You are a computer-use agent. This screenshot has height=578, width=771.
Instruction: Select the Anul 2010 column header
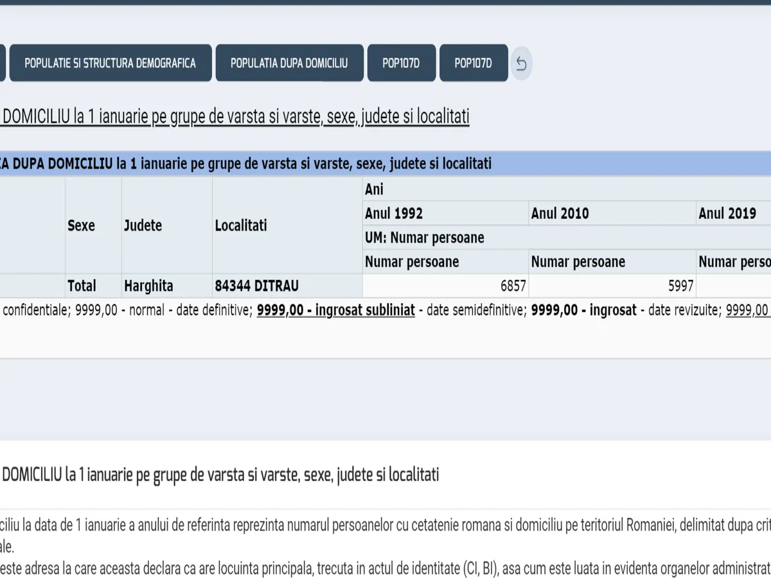560,213
